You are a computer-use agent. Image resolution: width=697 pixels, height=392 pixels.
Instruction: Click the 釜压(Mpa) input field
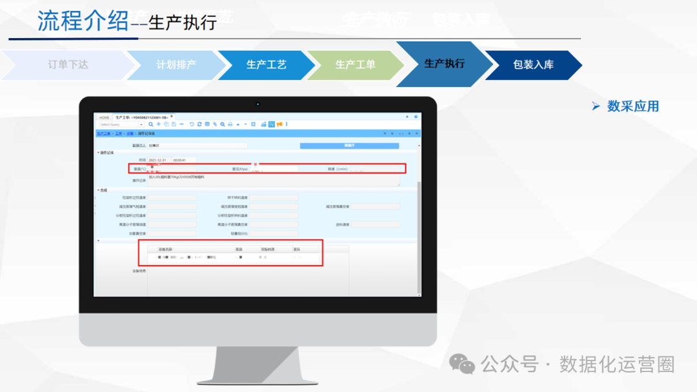[274, 169]
